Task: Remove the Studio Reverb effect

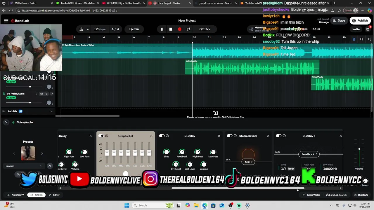Action: [x=268, y=136]
